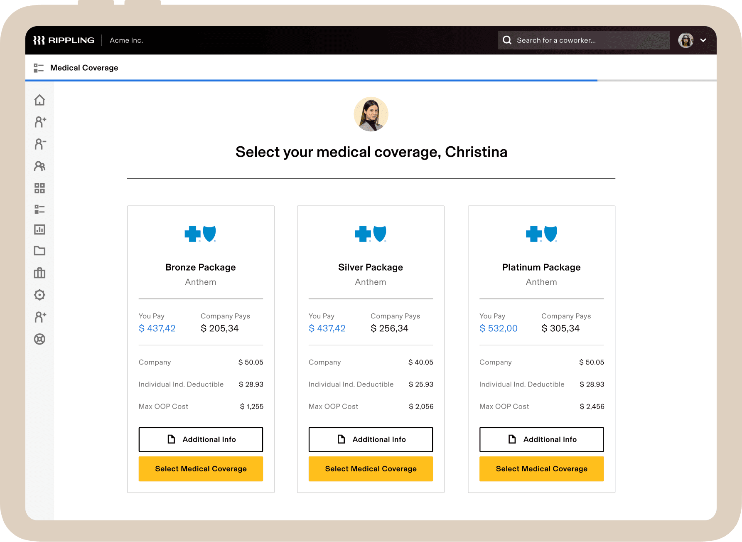Click the people group icon in sidebar
Image resolution: width=742 pixels, height=542 pixels.
point(39,166)
